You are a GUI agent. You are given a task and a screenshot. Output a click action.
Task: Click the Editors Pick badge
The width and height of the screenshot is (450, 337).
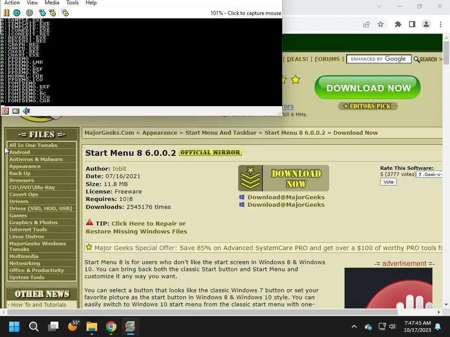[368, 106]
